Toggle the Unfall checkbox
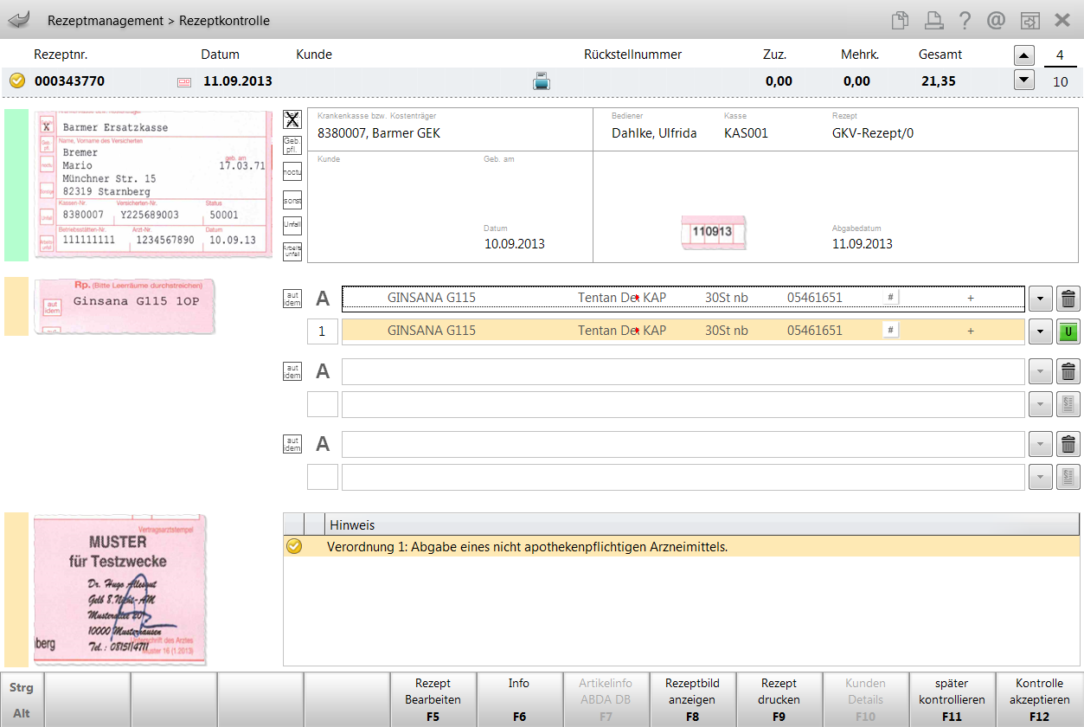Image resolution: width=1084 pixels, height=727 pixels. click(x=292, y=225)
